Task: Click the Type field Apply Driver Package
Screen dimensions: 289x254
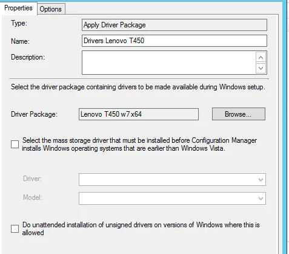Action: click(174, 25)
